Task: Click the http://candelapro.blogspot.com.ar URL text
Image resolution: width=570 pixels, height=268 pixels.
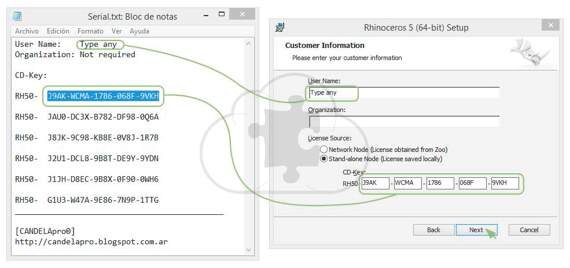Action: point(91,241)
